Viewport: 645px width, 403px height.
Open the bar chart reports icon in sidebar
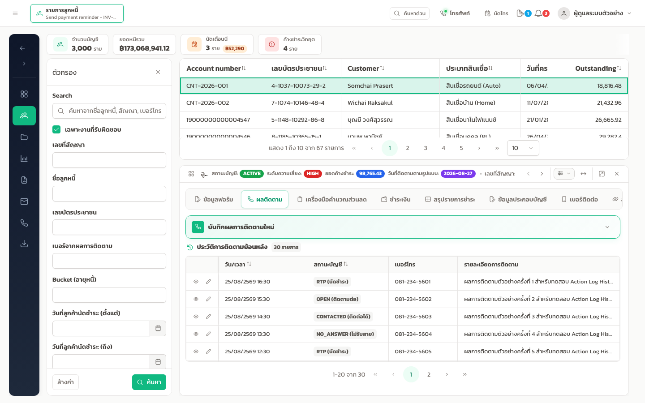click(24, 159)
